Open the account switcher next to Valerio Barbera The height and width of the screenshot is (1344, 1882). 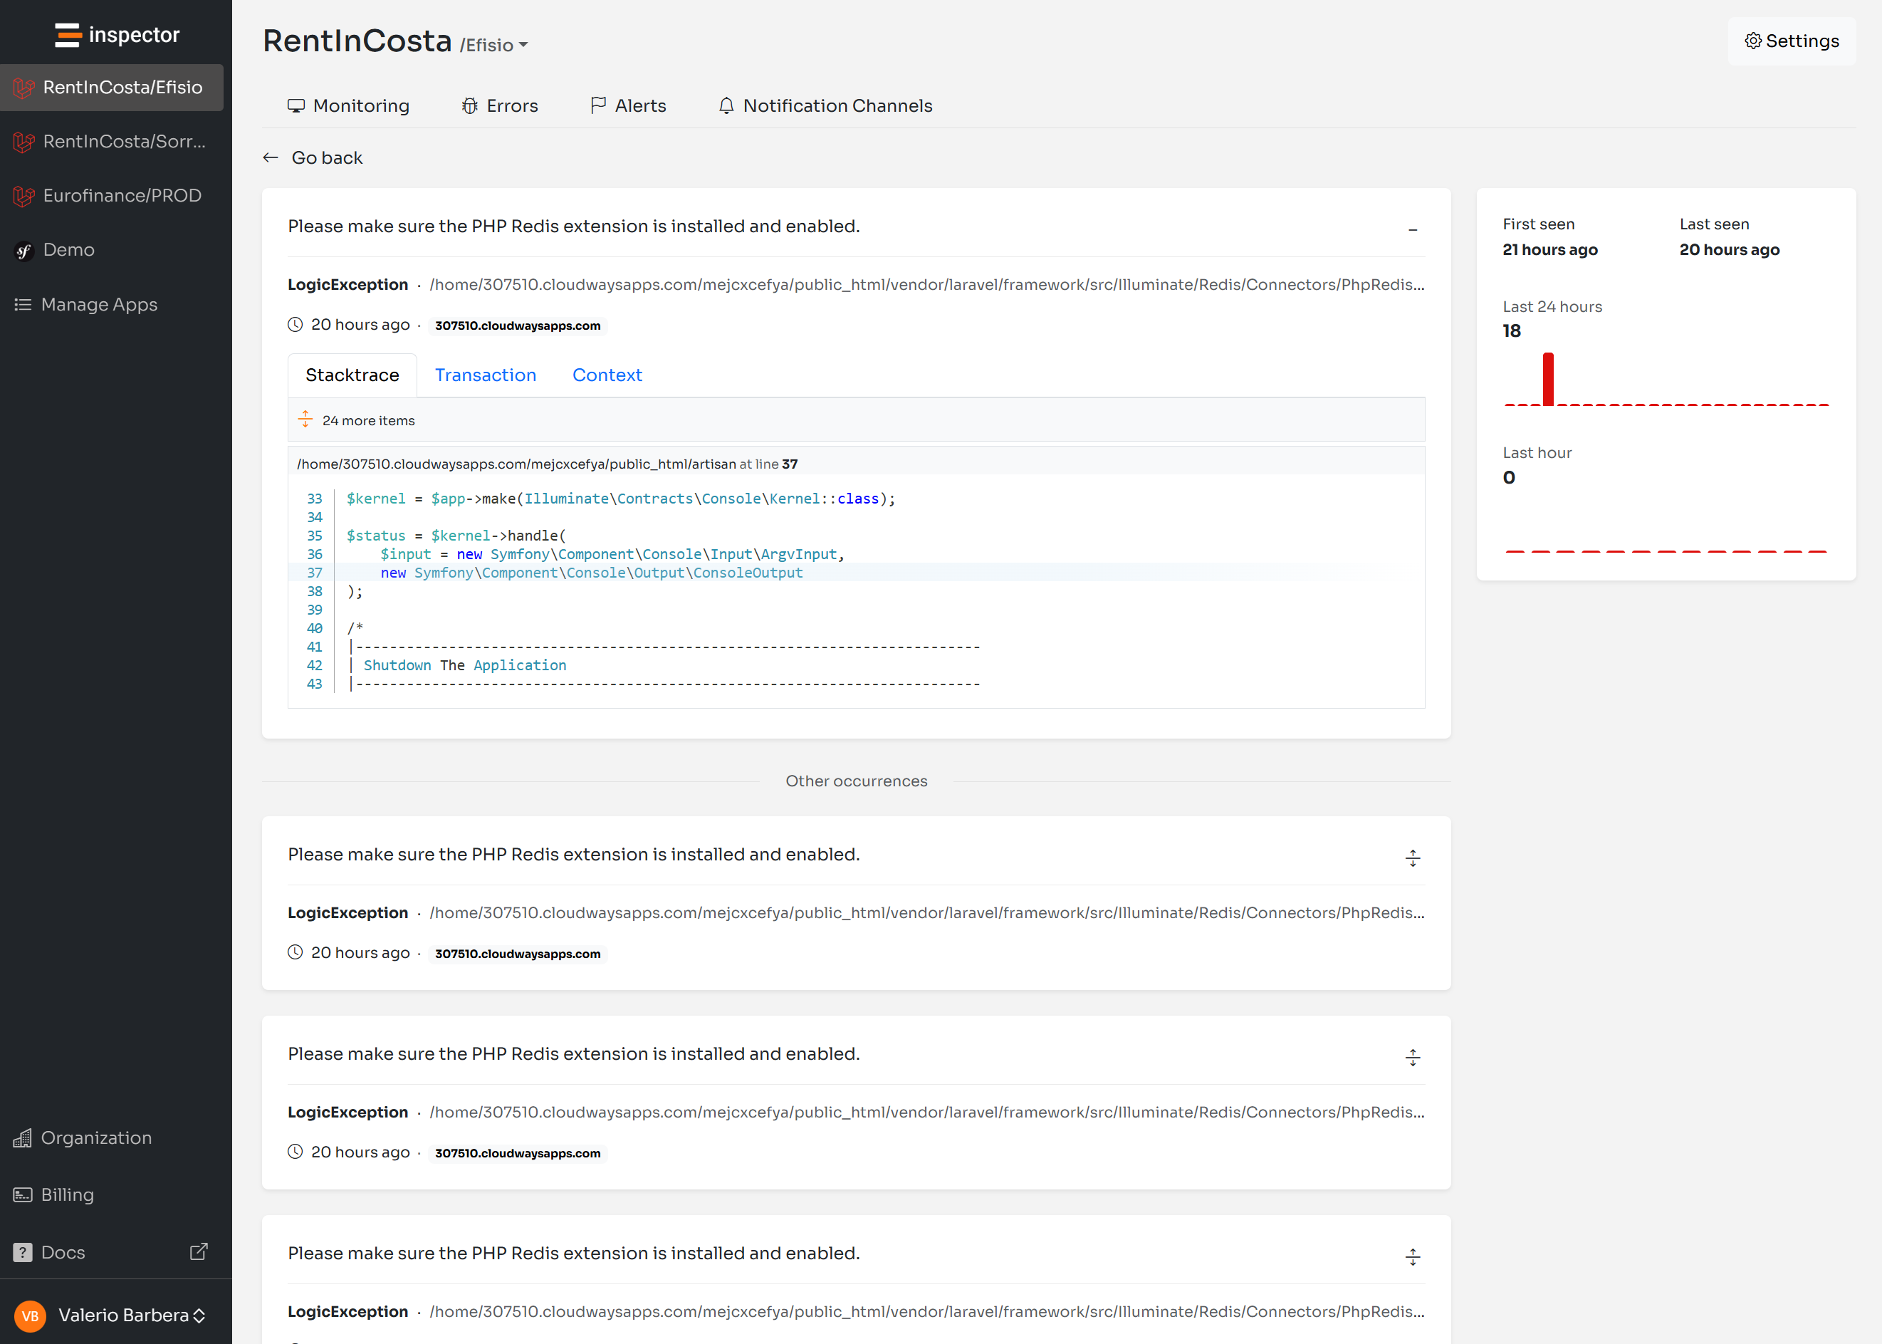click(x=199, y=1315)
